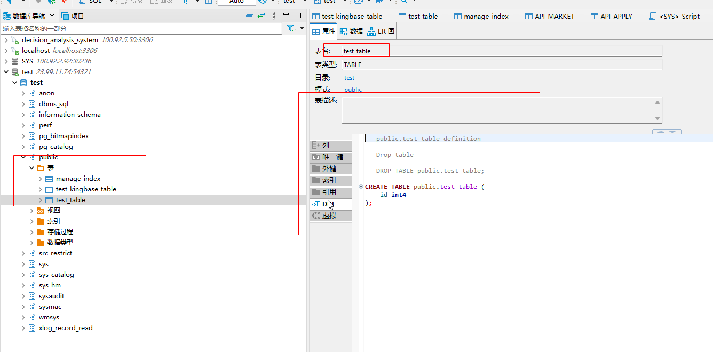Open the 唯一键 unique keys section
Image resolution: width=713 pixels, height=352 pixels.
pos(330,157)
